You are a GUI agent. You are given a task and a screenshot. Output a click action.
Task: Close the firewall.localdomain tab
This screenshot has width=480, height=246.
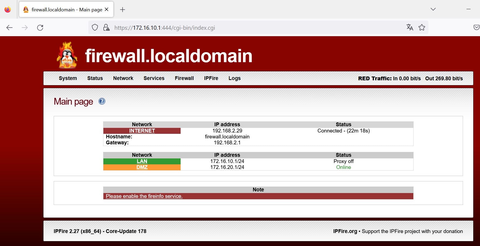(x=107, y=9)
